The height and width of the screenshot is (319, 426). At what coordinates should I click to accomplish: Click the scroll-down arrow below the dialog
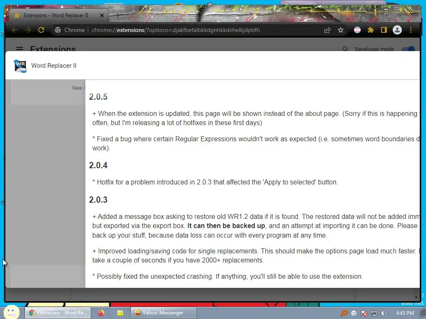(x=416, y=297)
